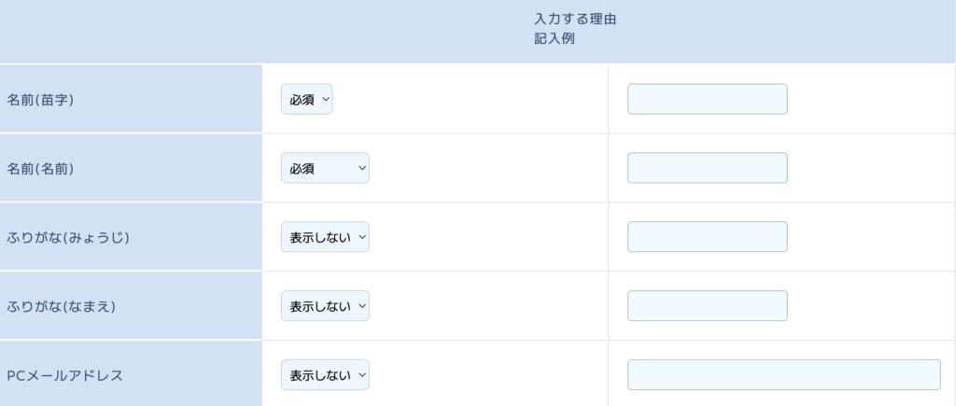Open the ふりがな(なまえ) display setting dropdown

click(x=325, y=306)
